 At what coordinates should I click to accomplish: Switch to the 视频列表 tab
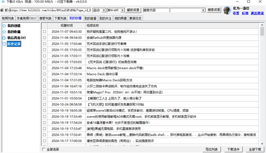[x=8, y=18]
